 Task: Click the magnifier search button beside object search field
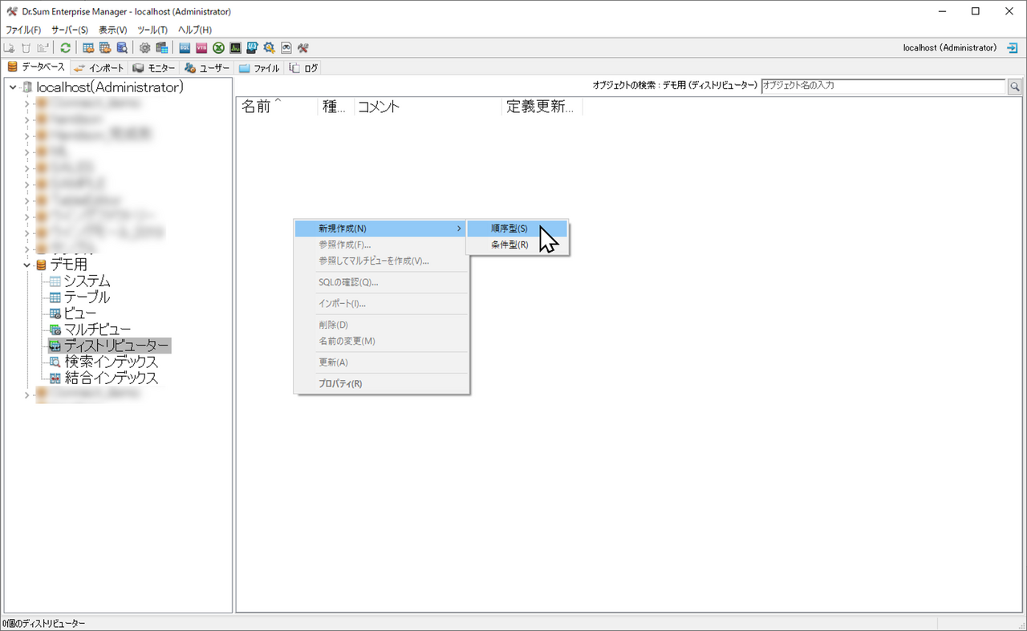click(x=1015, y=86)
